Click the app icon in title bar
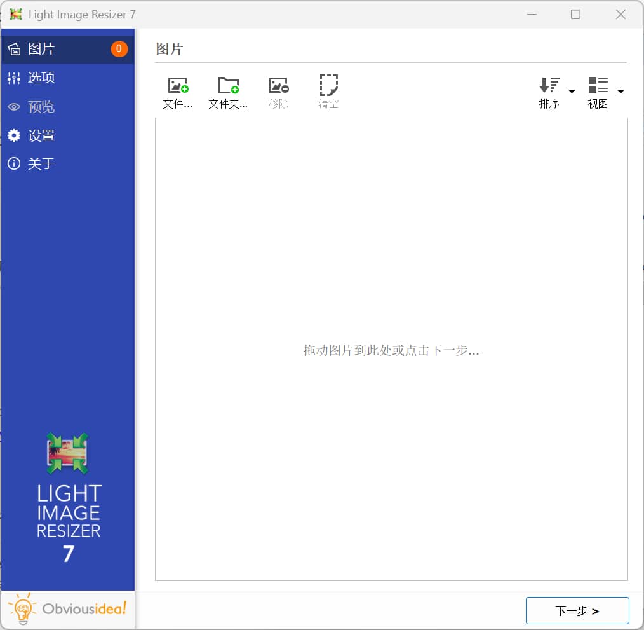Screen dimensions: 644x630 (x=16, y=14)
